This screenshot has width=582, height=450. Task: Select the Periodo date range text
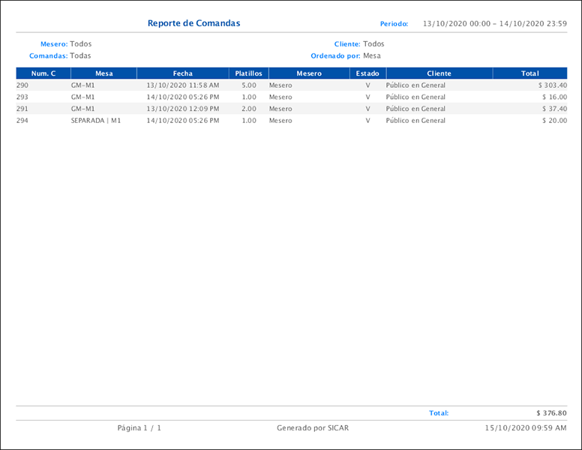click(494, 24)
